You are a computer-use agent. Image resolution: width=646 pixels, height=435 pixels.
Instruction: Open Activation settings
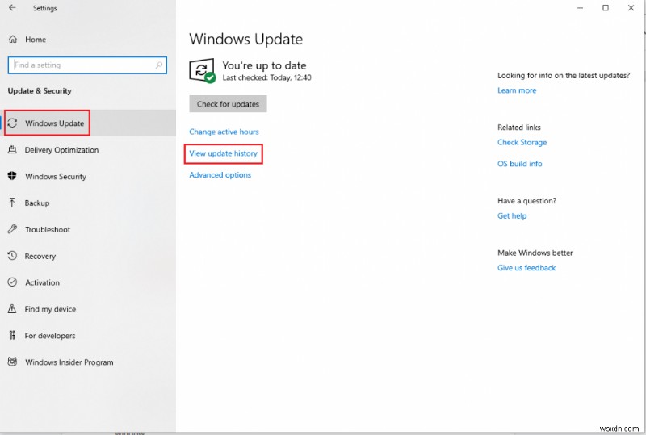point(88,282)
